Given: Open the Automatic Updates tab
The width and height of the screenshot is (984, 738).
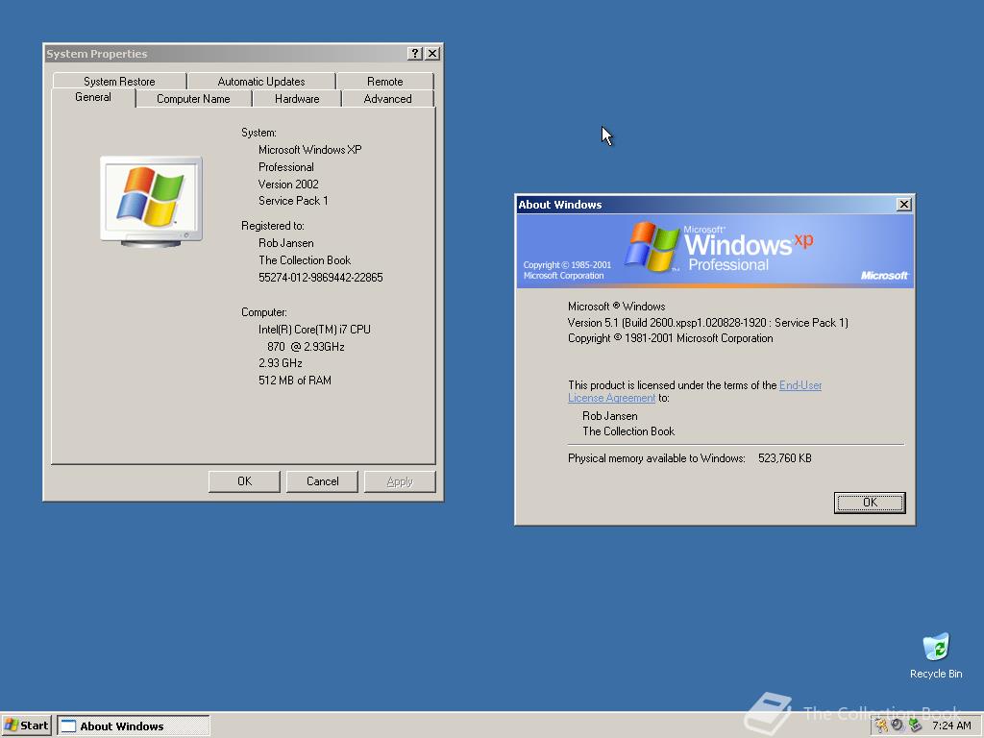Looking at the screenshot, I should click(x=261, y=81).
